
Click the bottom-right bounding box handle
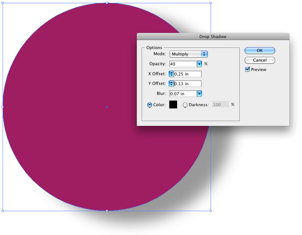[211, 211]
